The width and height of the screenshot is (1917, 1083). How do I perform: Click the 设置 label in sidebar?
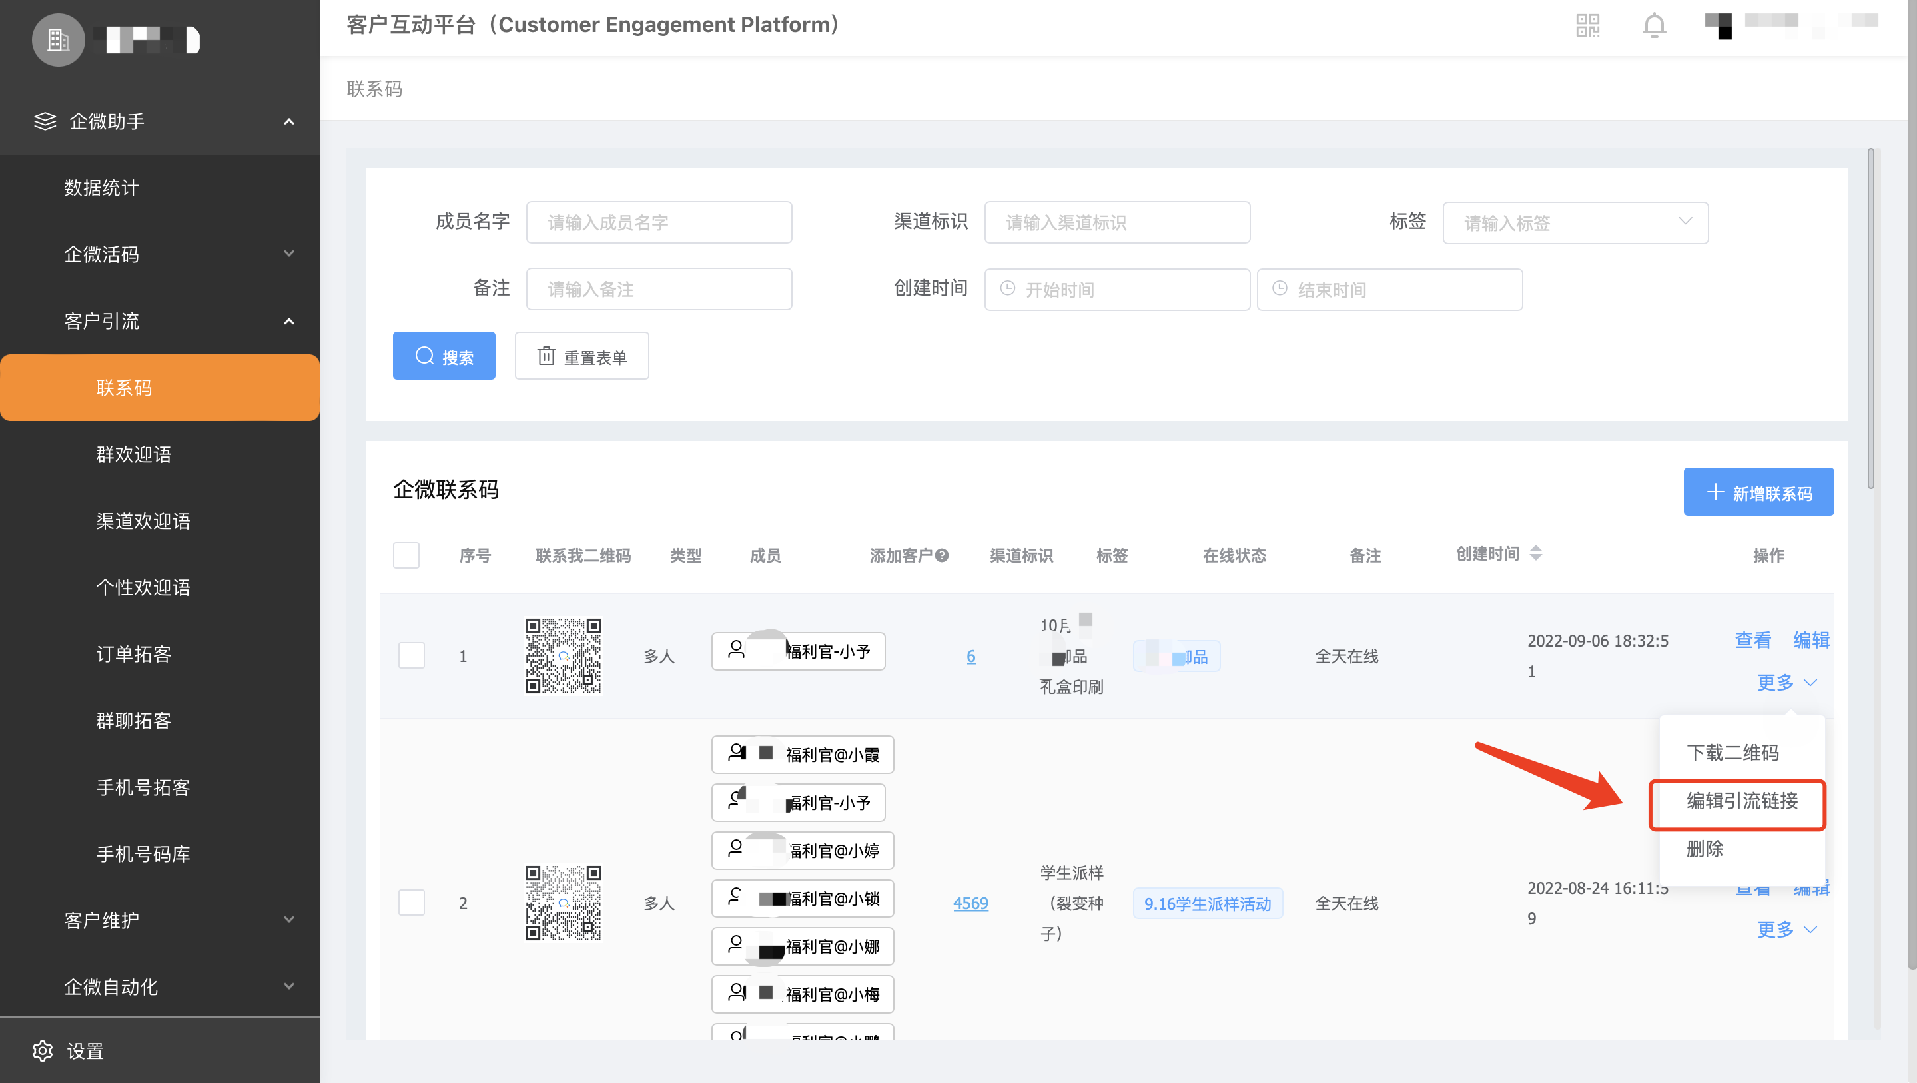(x=85, y=1051)
